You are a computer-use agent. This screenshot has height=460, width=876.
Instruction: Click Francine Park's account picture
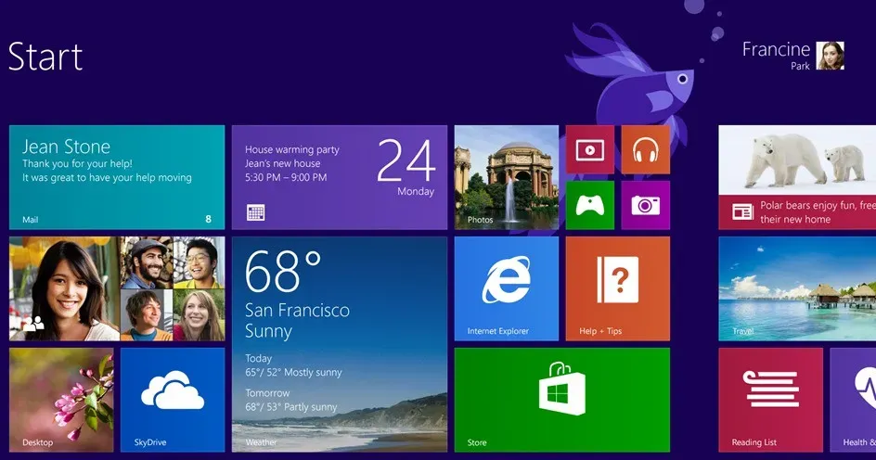coord(831,56)
